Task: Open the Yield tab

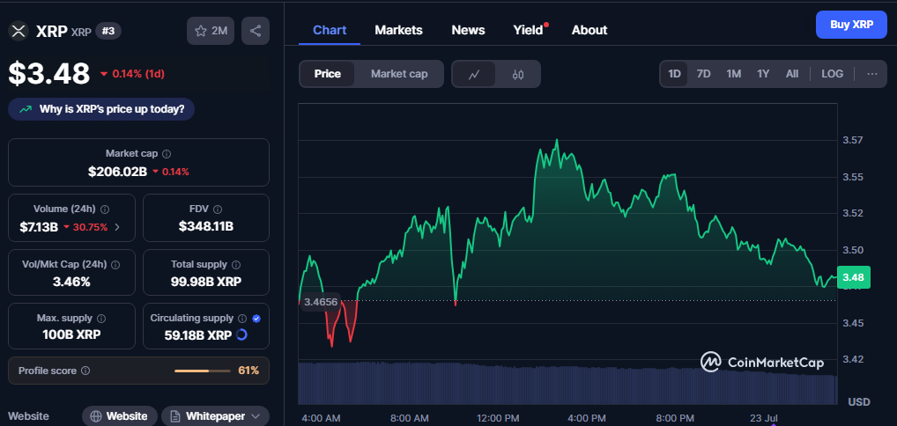Action: [x=529, y=30]
